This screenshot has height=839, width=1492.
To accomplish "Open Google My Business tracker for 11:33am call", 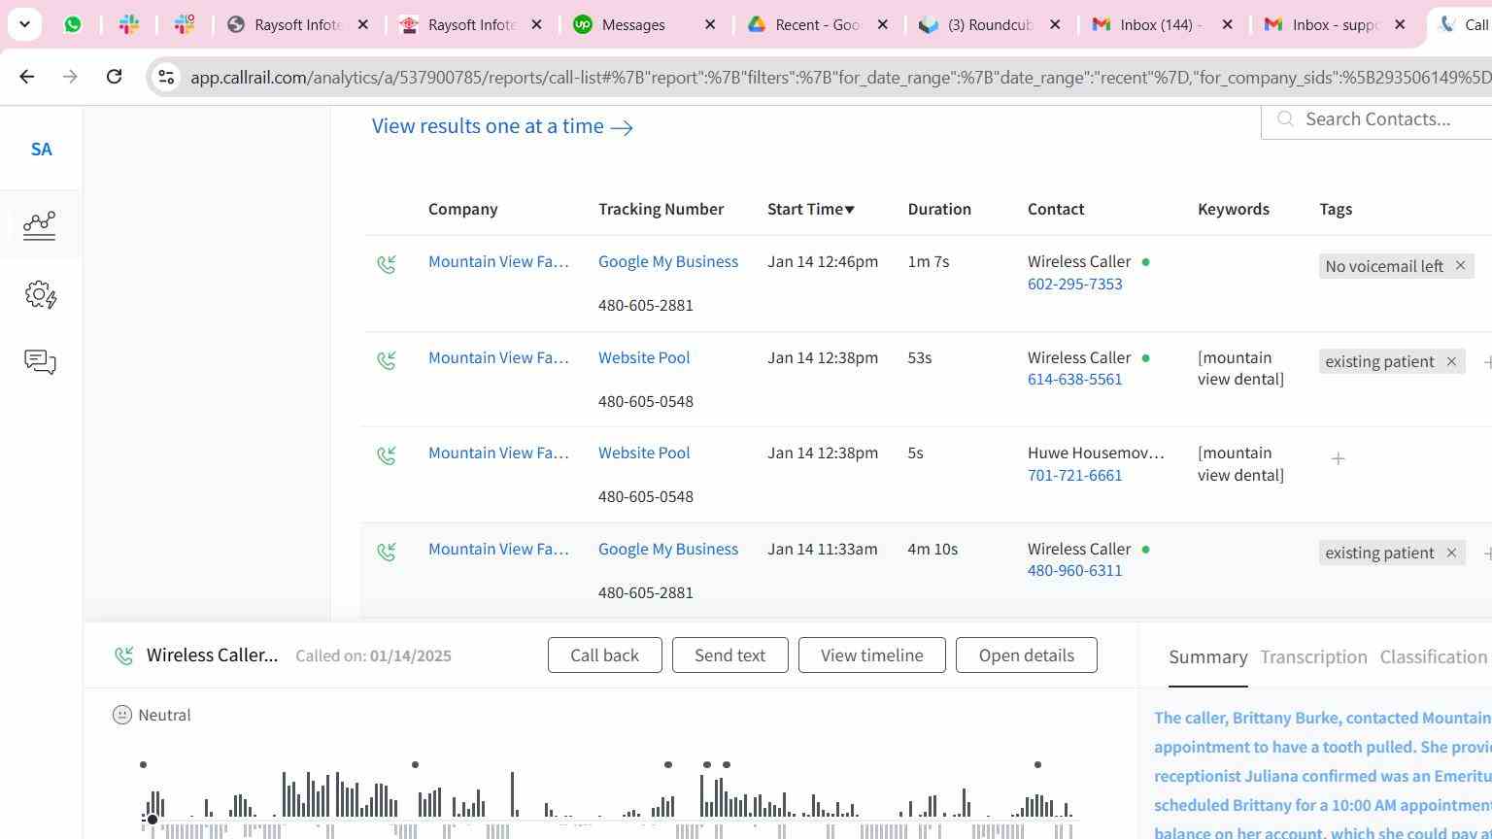I will tap(668, 549).
